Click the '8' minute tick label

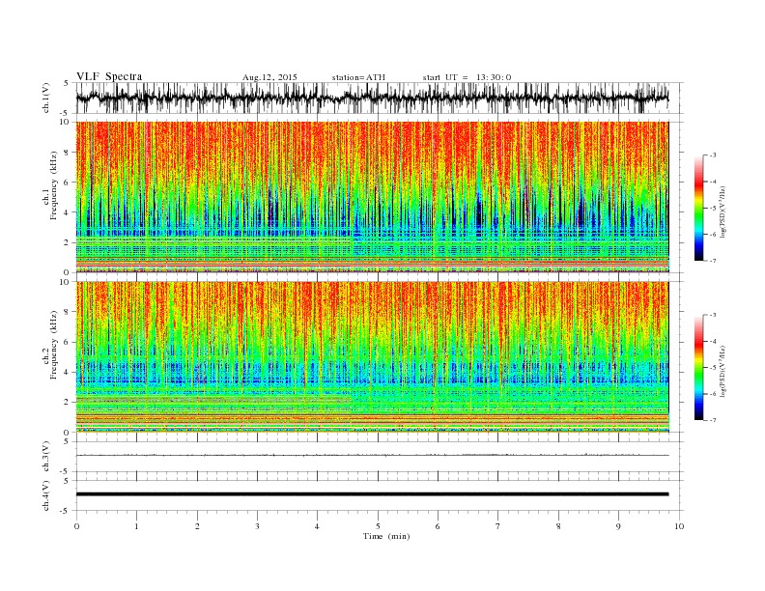click(x=558, y=526)
